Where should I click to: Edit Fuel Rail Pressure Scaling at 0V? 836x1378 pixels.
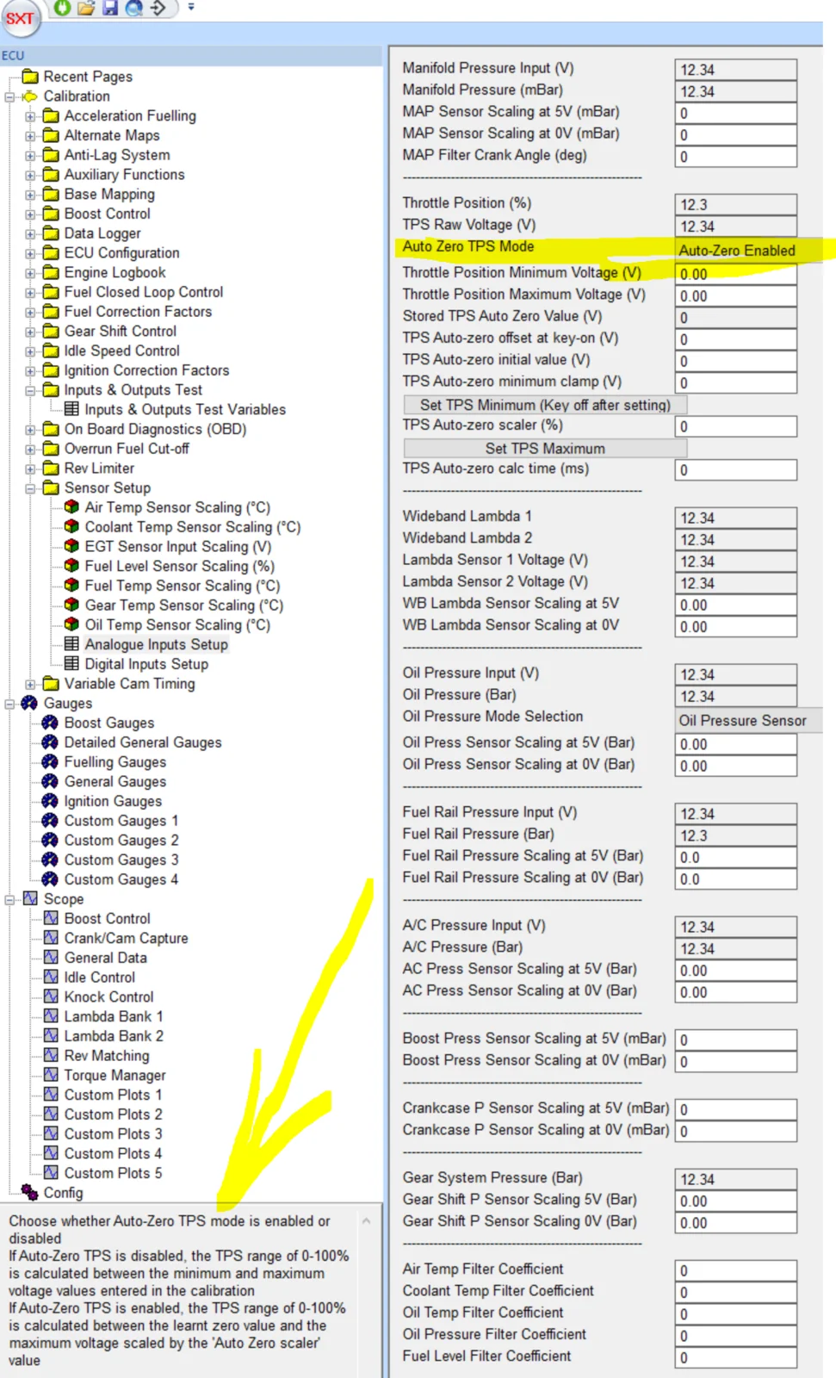[x=736, y=879]
